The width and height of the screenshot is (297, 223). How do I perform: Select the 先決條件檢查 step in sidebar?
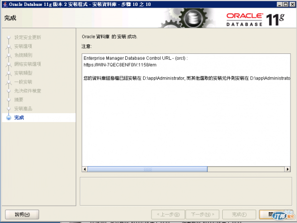coord(28,90)
